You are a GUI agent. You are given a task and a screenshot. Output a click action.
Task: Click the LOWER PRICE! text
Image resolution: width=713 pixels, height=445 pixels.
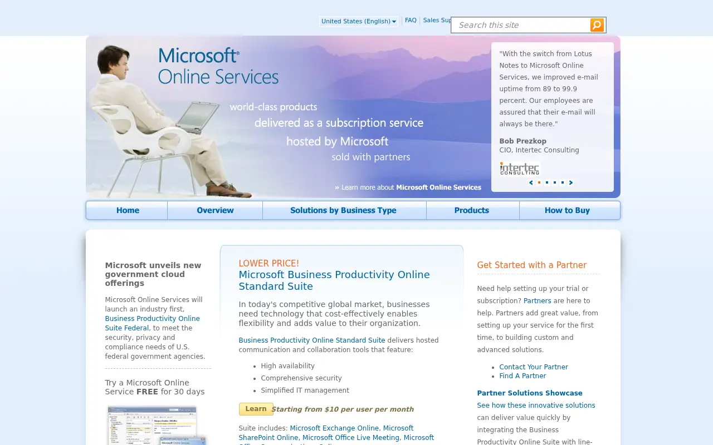click(269, 264)
